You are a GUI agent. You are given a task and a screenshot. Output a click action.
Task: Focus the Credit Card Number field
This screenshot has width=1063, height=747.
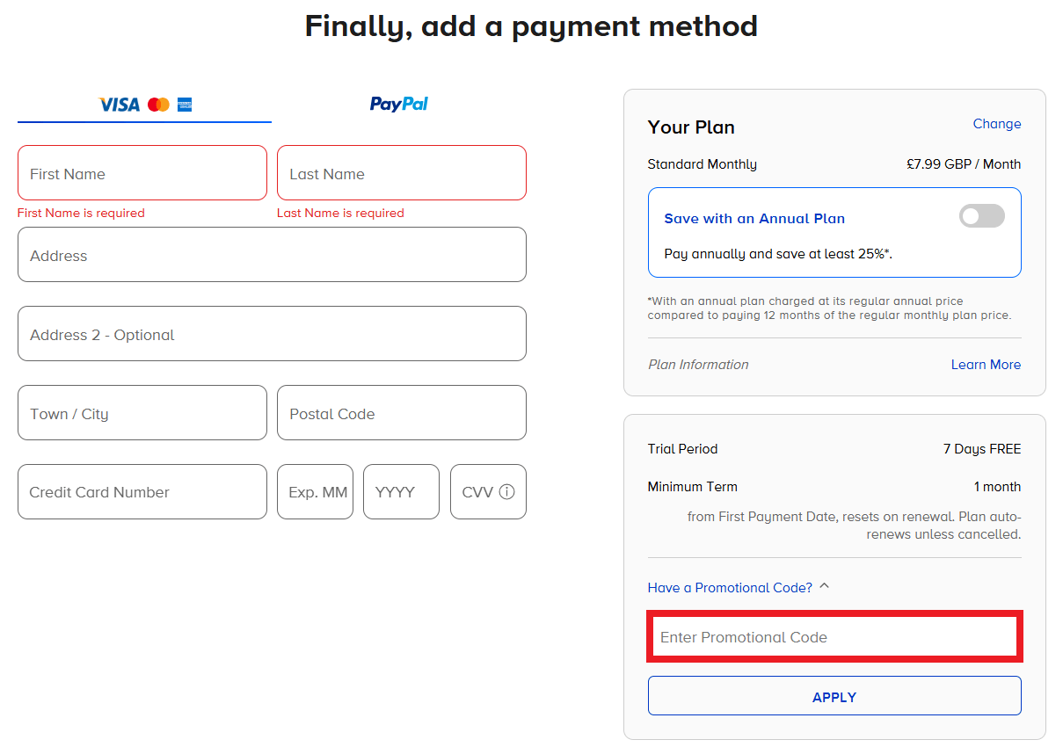[x=142, y=492]
